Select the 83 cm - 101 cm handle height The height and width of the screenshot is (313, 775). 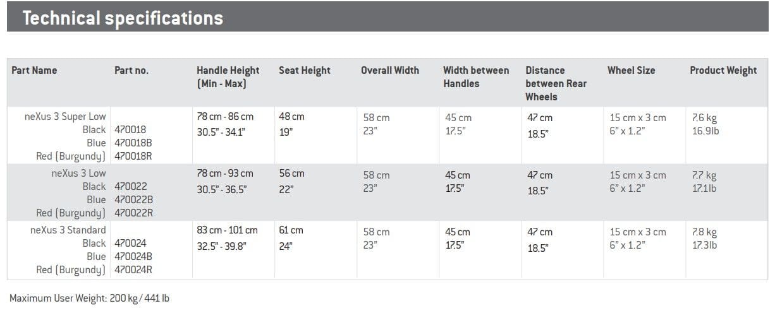pyautogui.click(x=228, y=230)
